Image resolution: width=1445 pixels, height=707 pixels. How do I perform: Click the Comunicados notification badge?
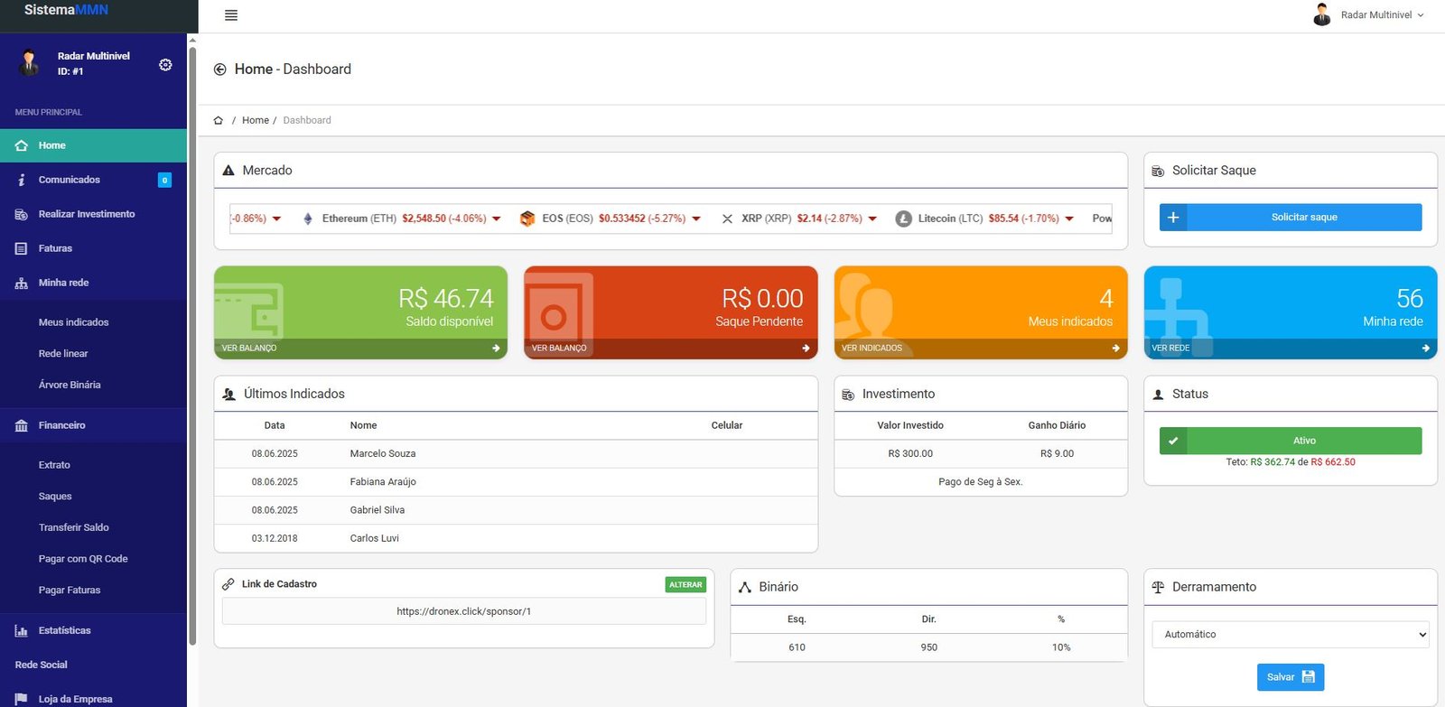(x=164, y=180)
